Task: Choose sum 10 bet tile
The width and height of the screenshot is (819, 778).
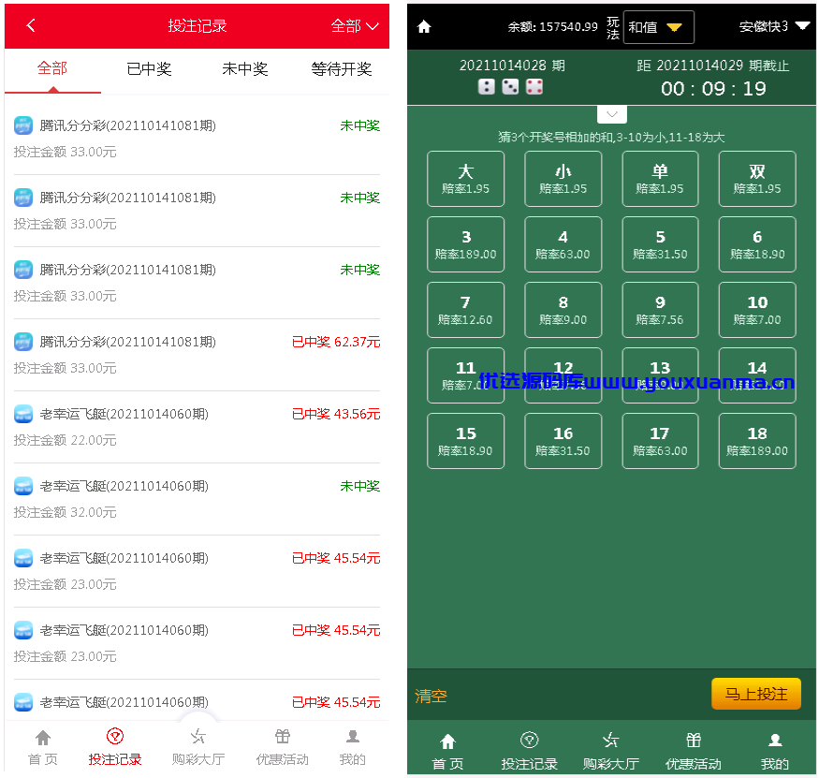Action: (757, 310)
